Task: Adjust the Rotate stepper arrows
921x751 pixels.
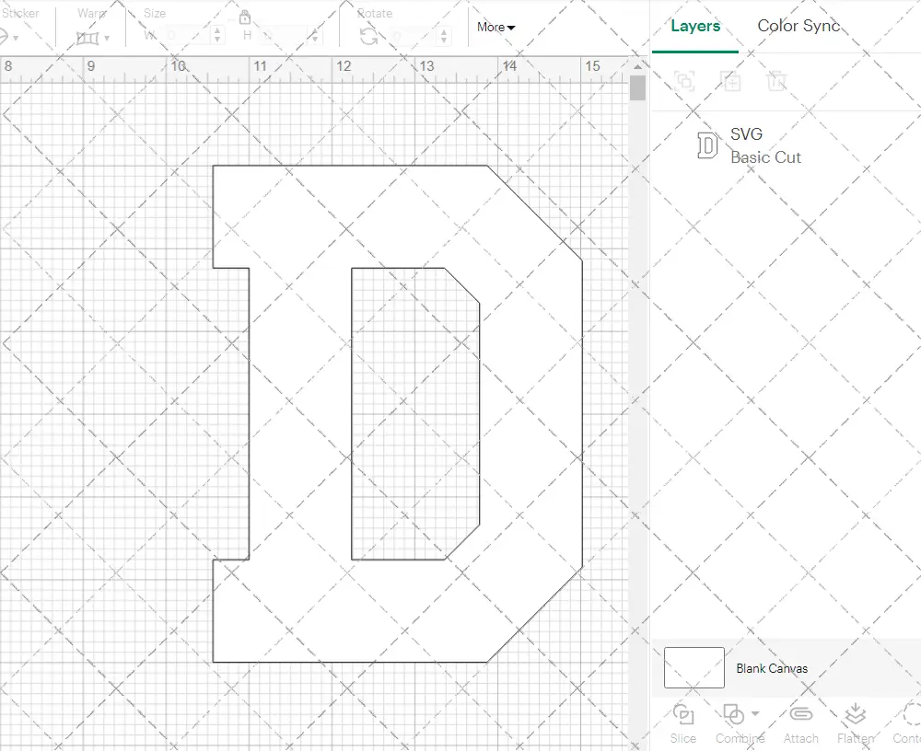Action: 444,36
